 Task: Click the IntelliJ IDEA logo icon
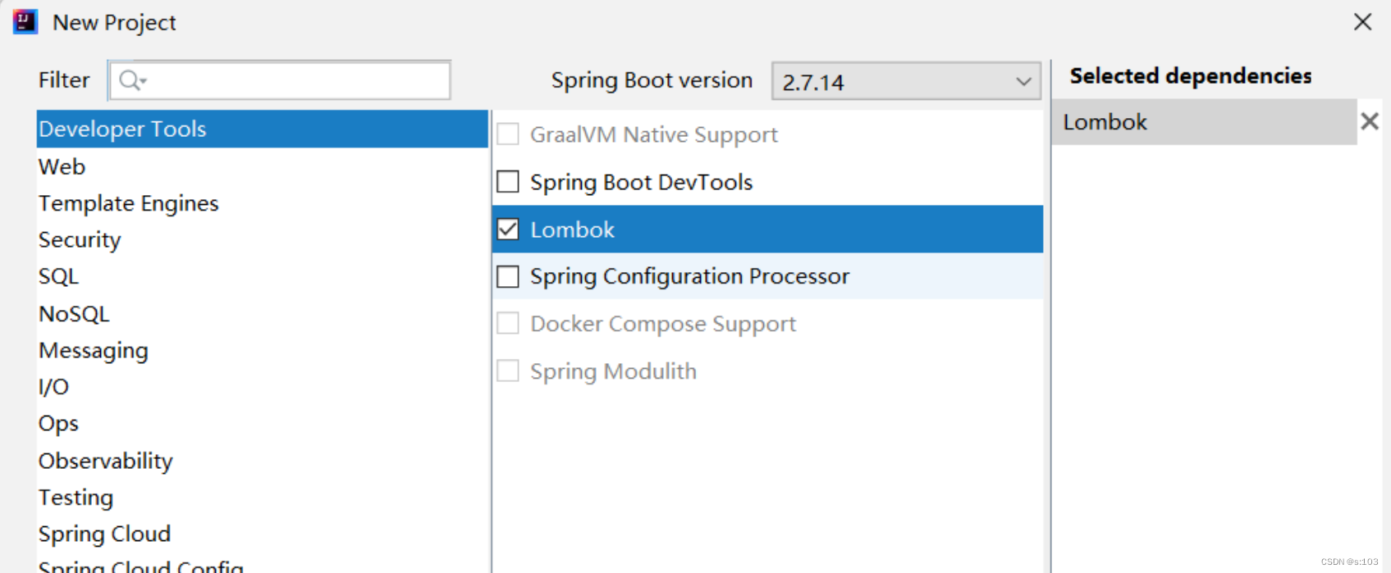[25, 22]
